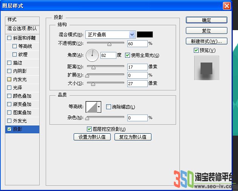
Task: Click the angle dial control
Action: point(92,55)
